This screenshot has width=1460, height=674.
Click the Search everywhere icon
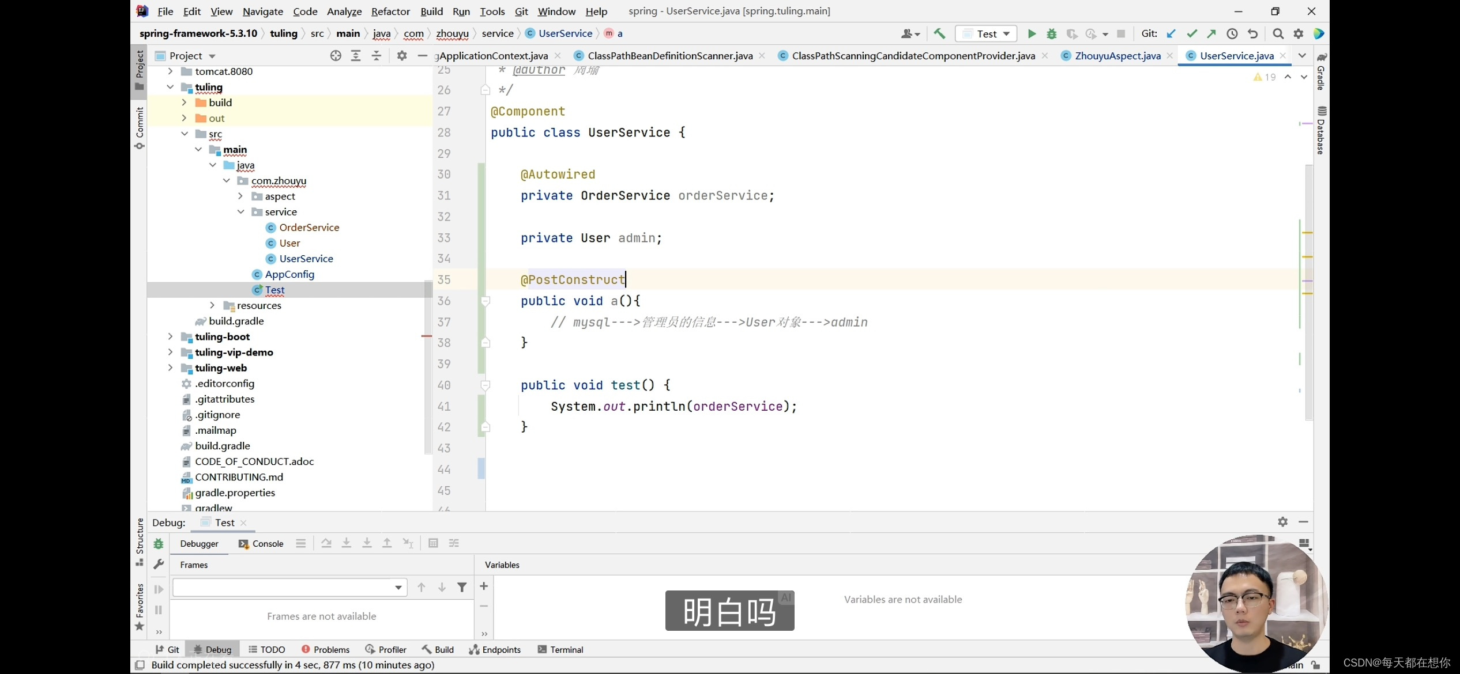point(1278,33)
